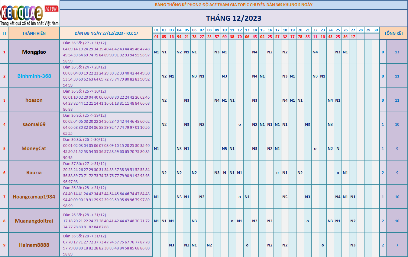Select the 'TỔNG KẾT' column header
This screenshot has height=257, width=408.
pos(393,33)
